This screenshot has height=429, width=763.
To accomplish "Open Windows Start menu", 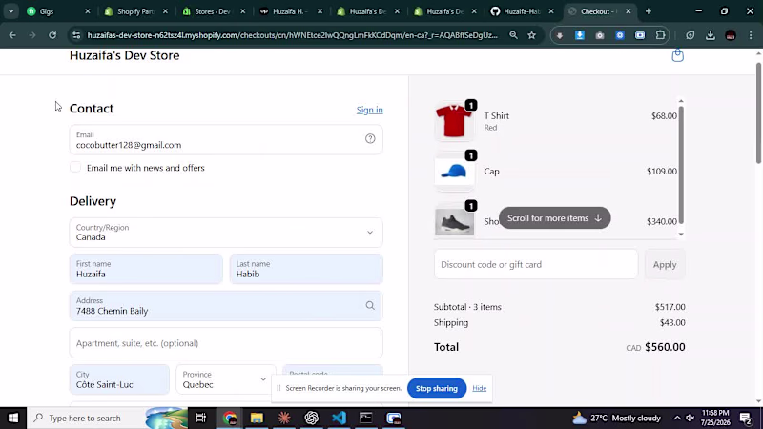I will point(13,418).
